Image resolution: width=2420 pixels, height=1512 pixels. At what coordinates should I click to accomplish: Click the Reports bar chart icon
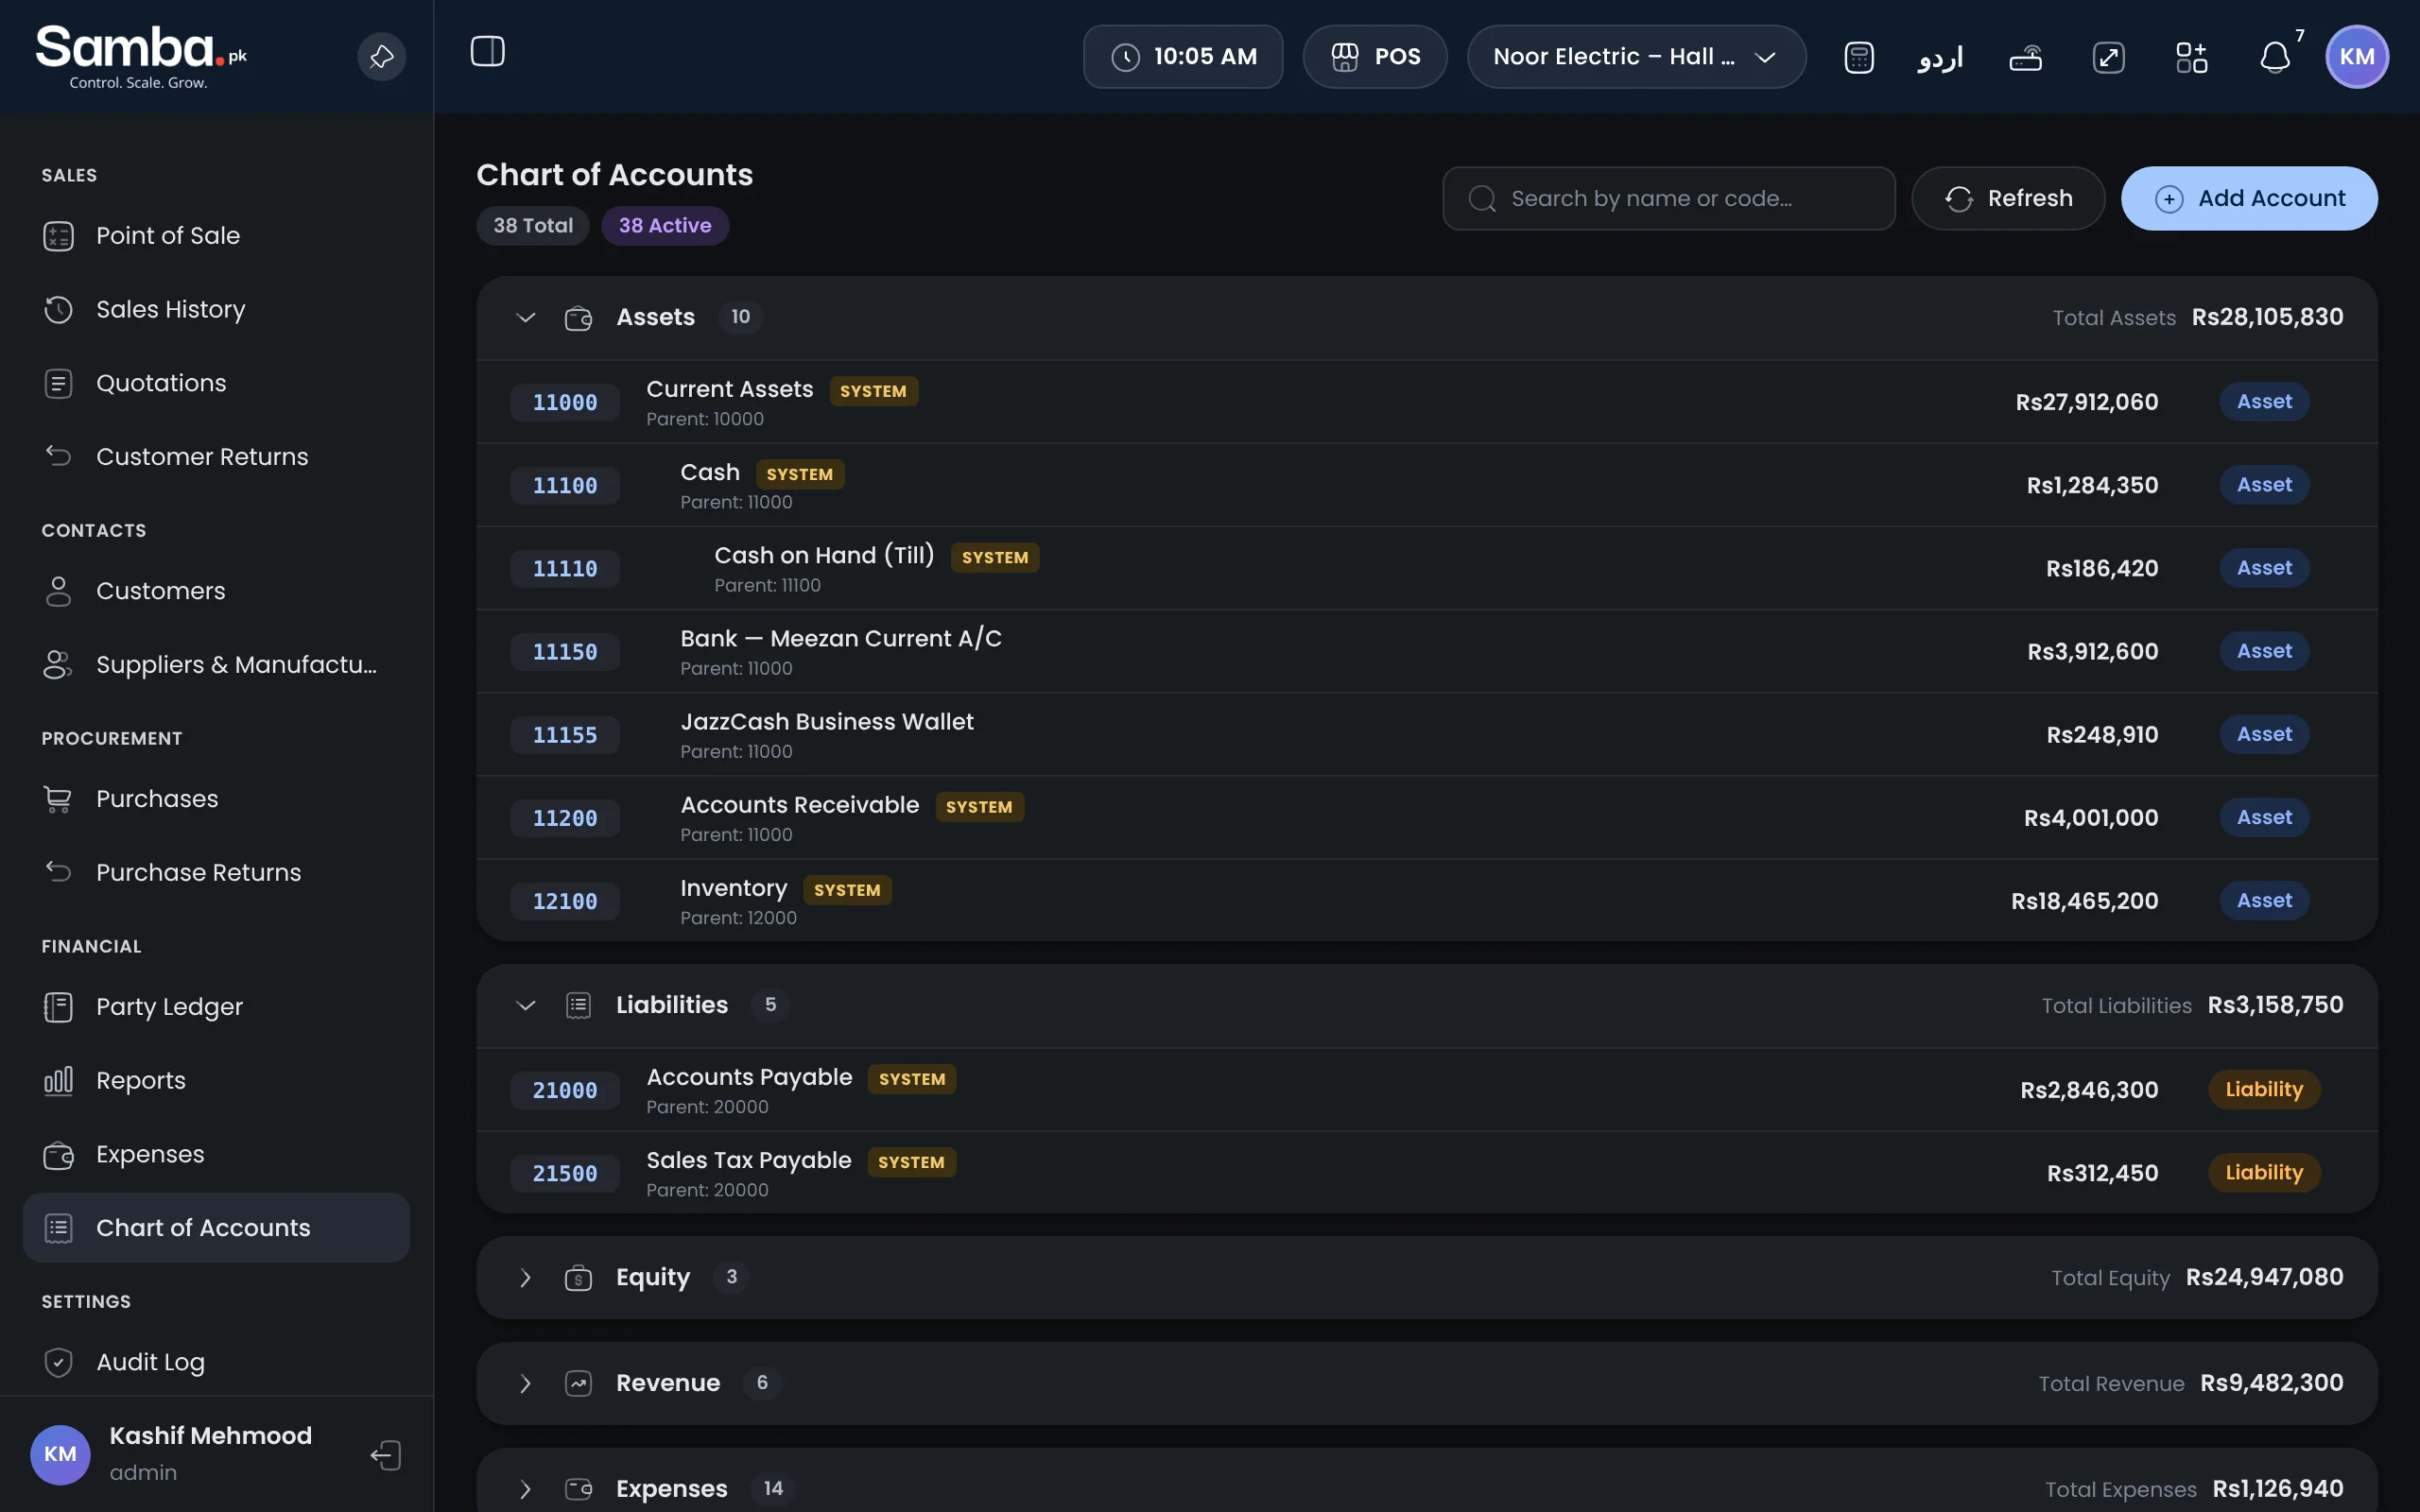[58, 1081]
